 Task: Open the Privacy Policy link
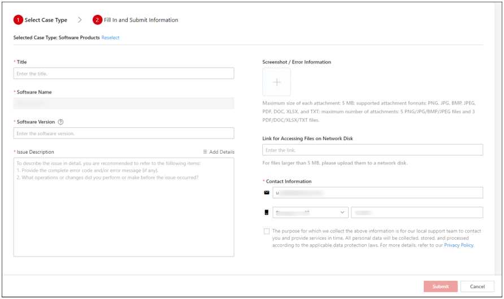(x=458, y=246)
